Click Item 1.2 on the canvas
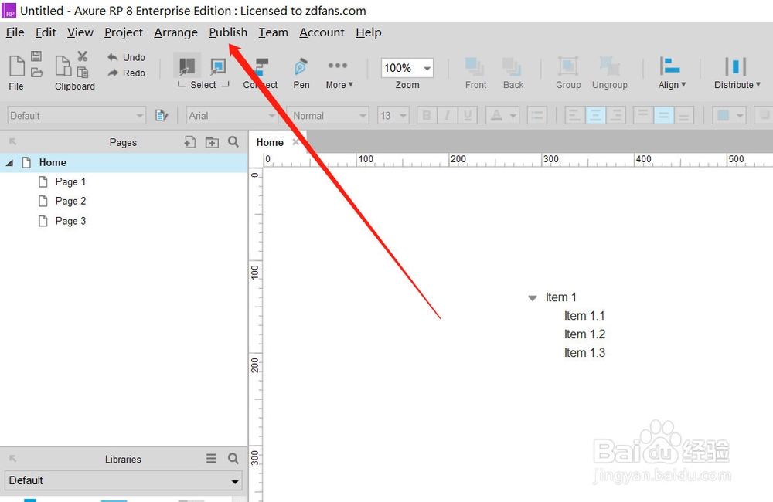Viewport: 773px width, 502px height. [x=584, y=334]
